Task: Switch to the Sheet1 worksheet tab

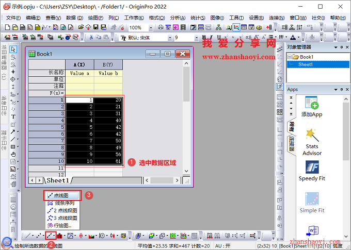Action: [x=58, y=180]
